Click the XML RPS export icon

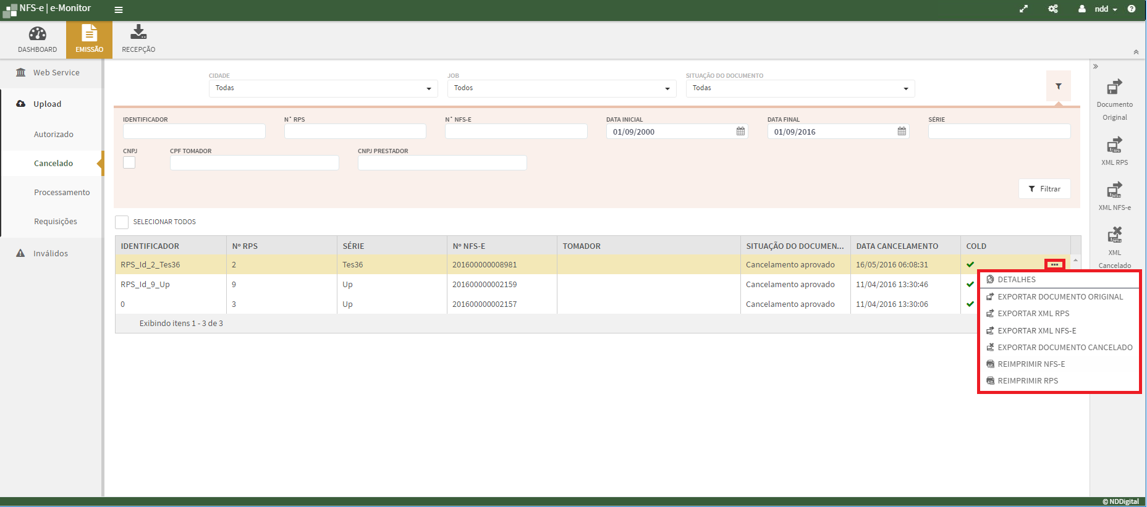(x=1114, y=145)
